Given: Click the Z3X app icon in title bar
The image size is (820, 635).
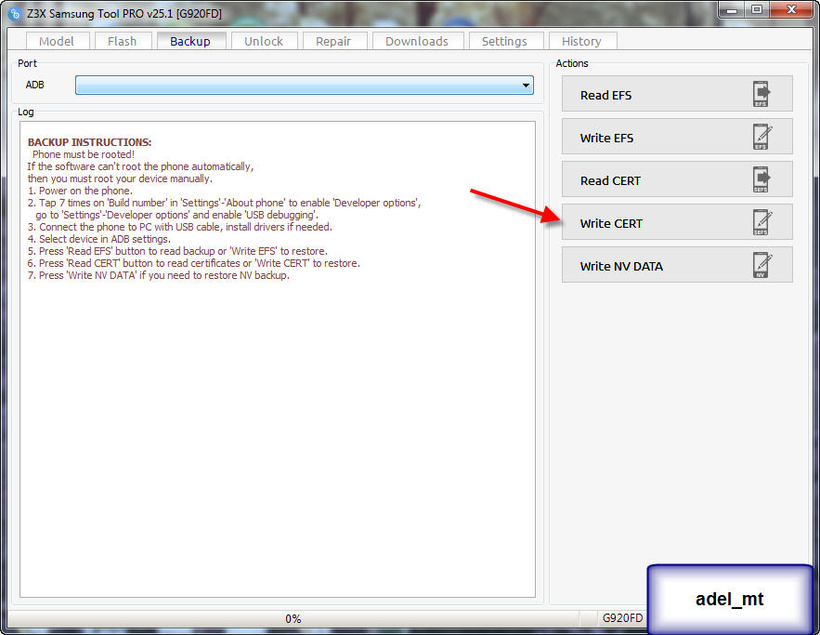Looking at the screenshot, I should [x=15, y=14].
